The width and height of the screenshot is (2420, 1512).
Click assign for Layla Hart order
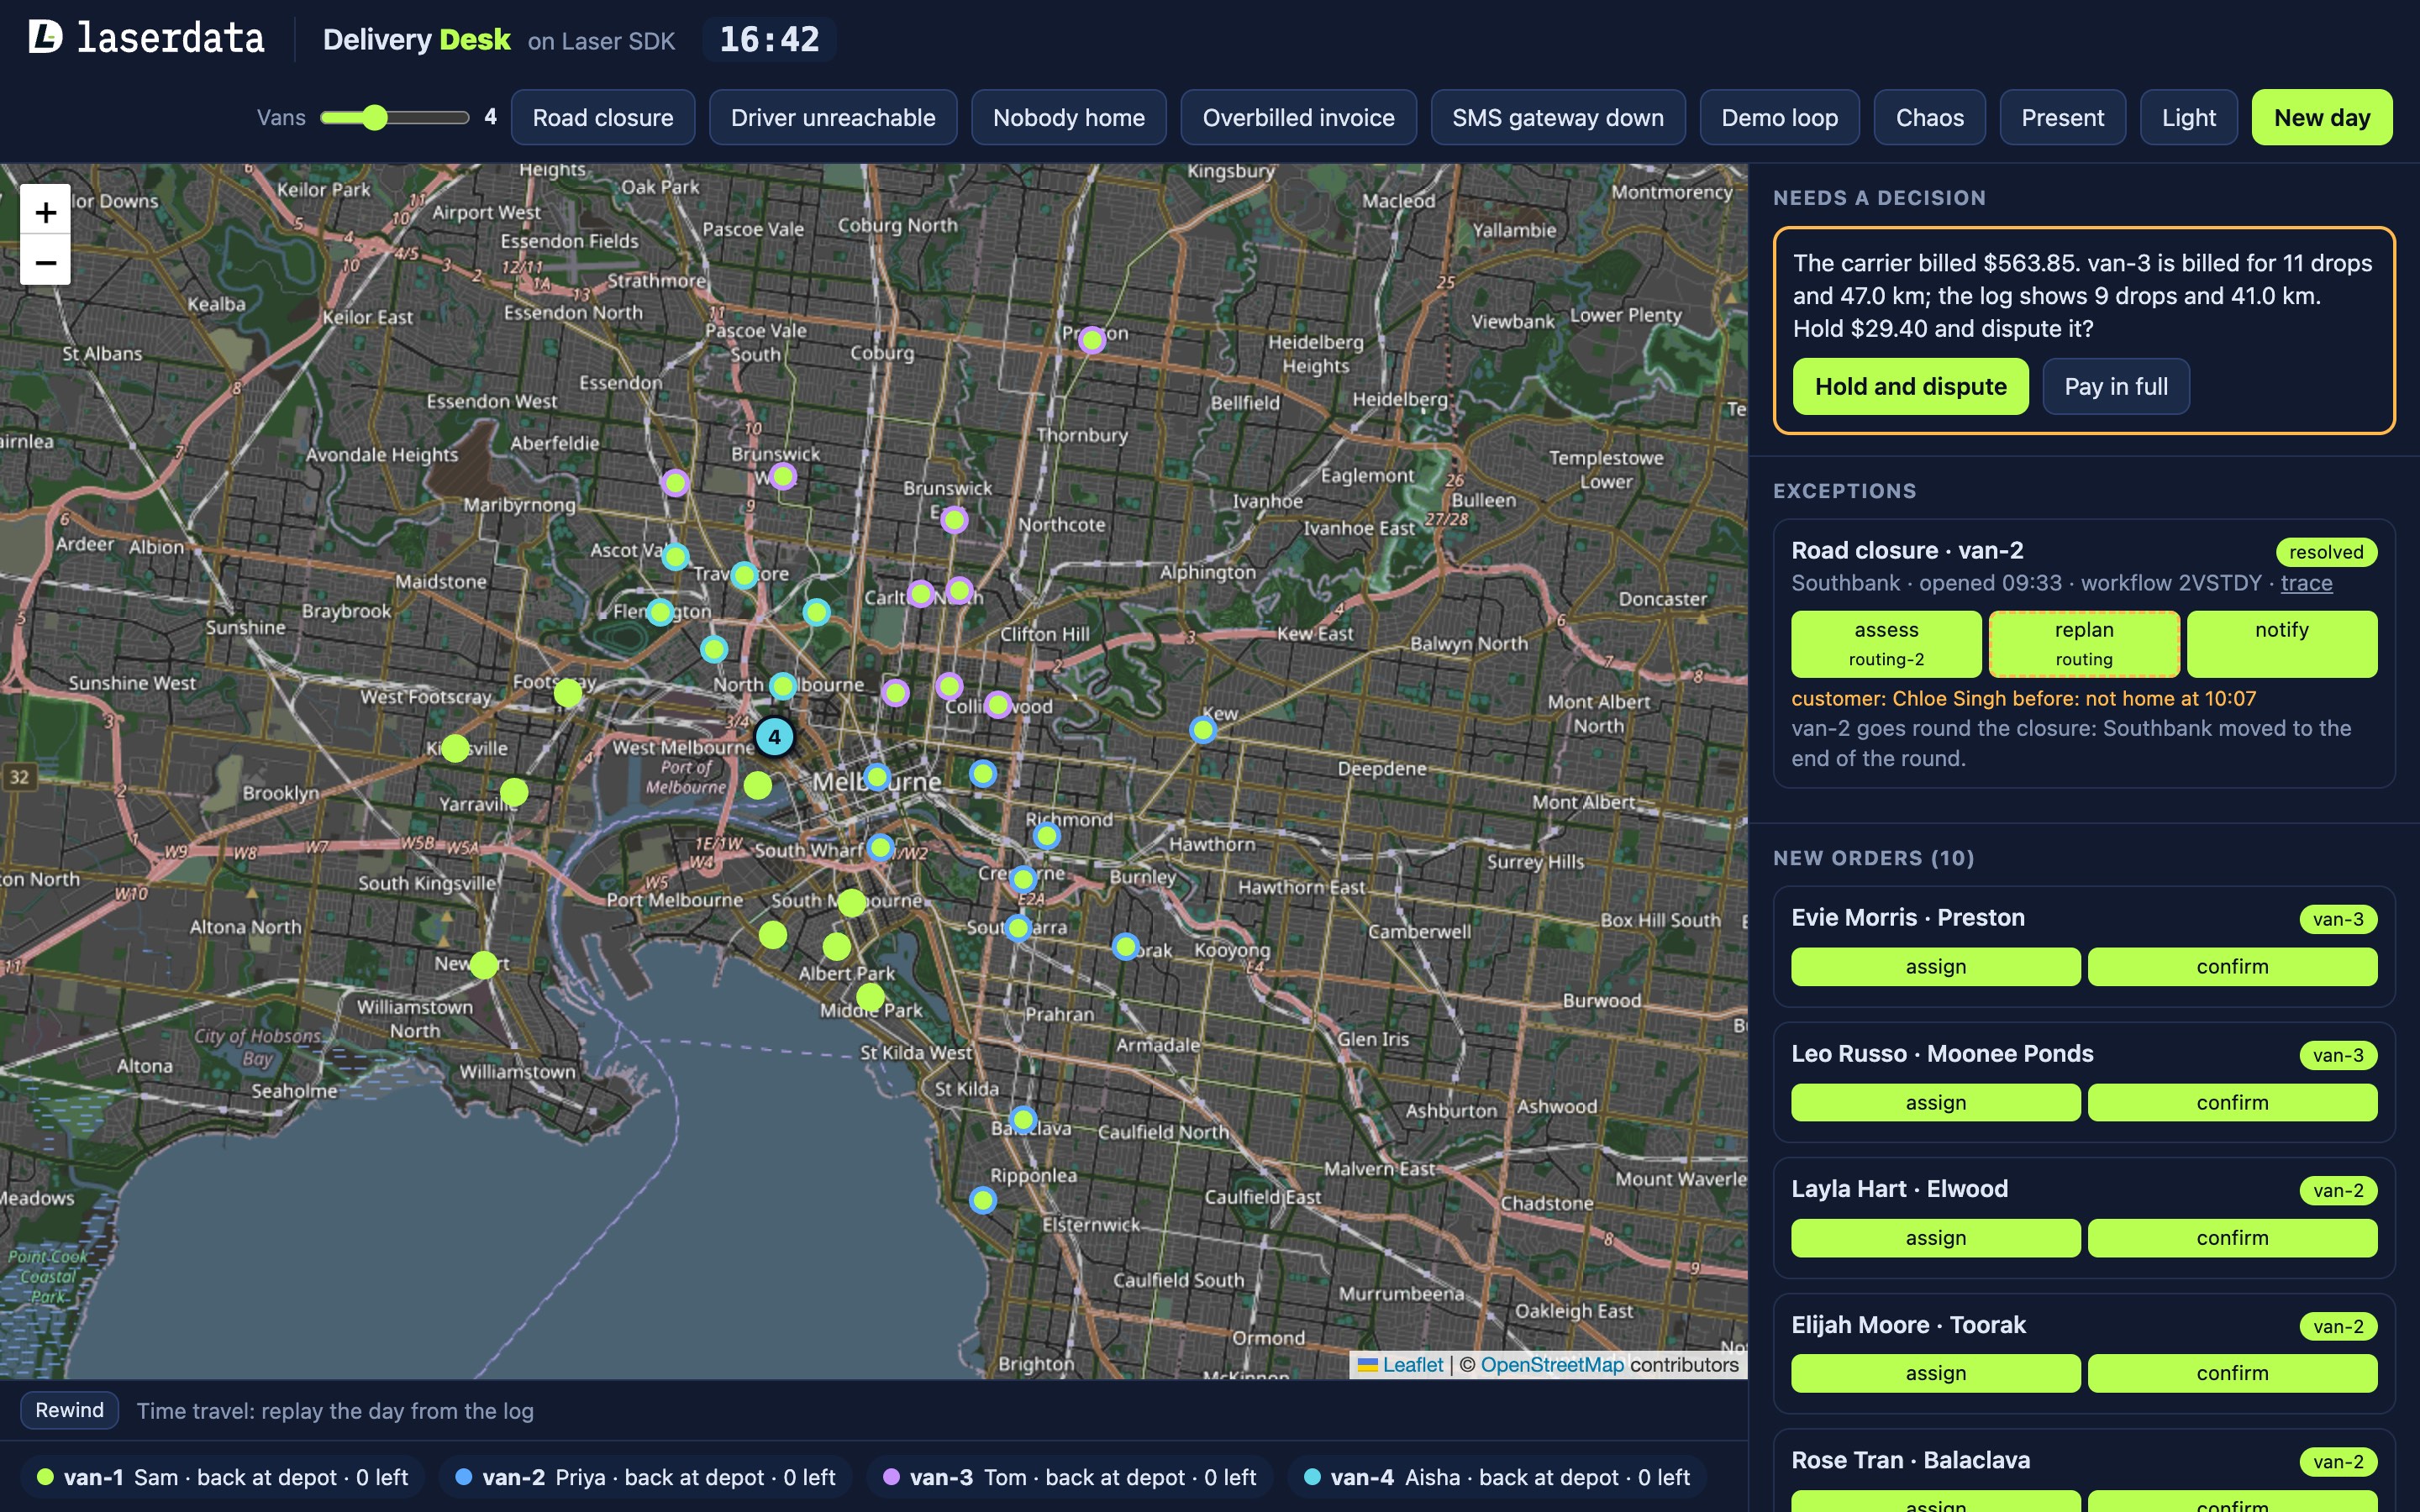click(x=1935, y=1238)
